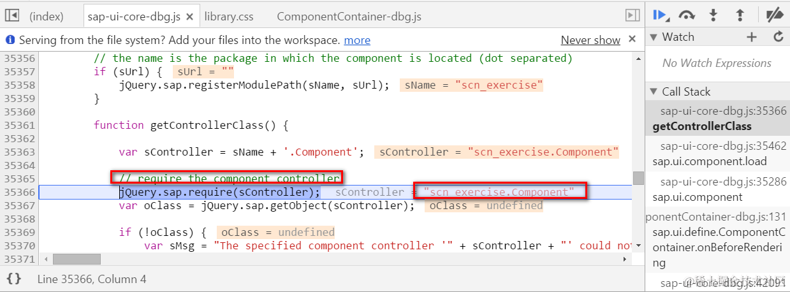Open the ComponentContainer-dbg.js tab

click(349, 17)
